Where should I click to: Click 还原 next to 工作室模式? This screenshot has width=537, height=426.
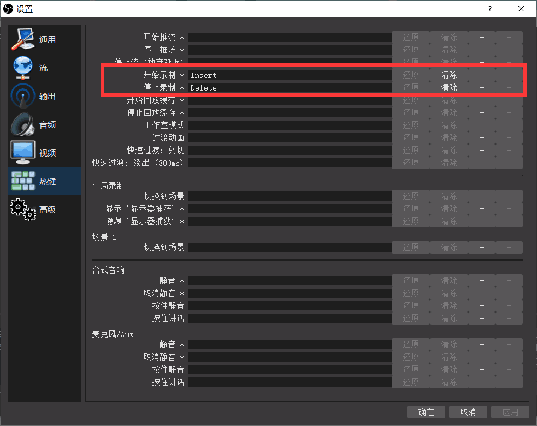click(x=410, y=125)
